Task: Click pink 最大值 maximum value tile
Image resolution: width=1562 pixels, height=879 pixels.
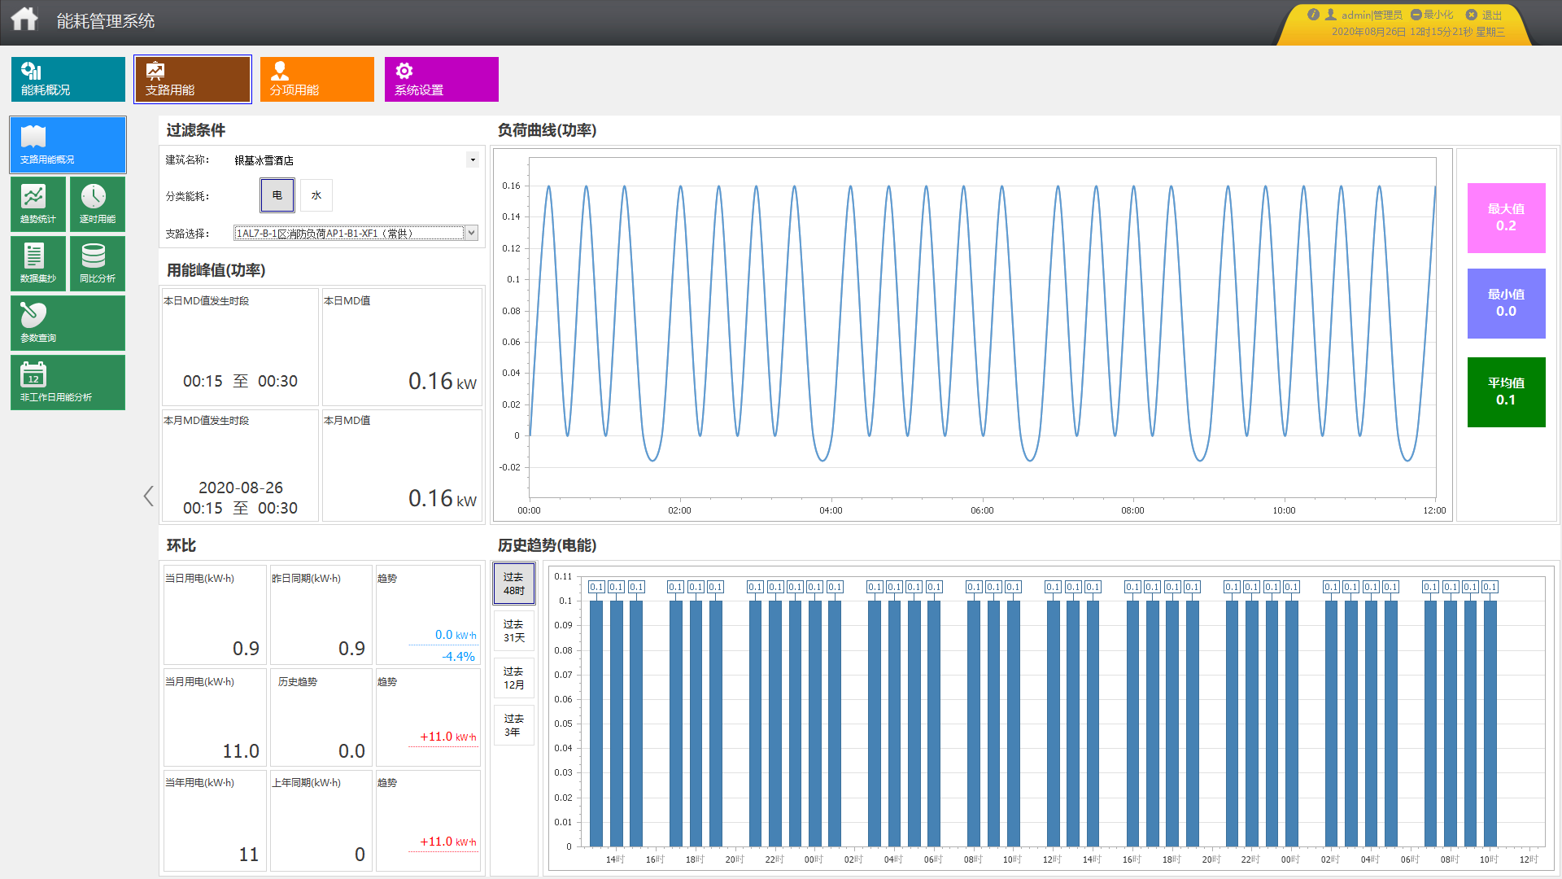Action: 1506,218
